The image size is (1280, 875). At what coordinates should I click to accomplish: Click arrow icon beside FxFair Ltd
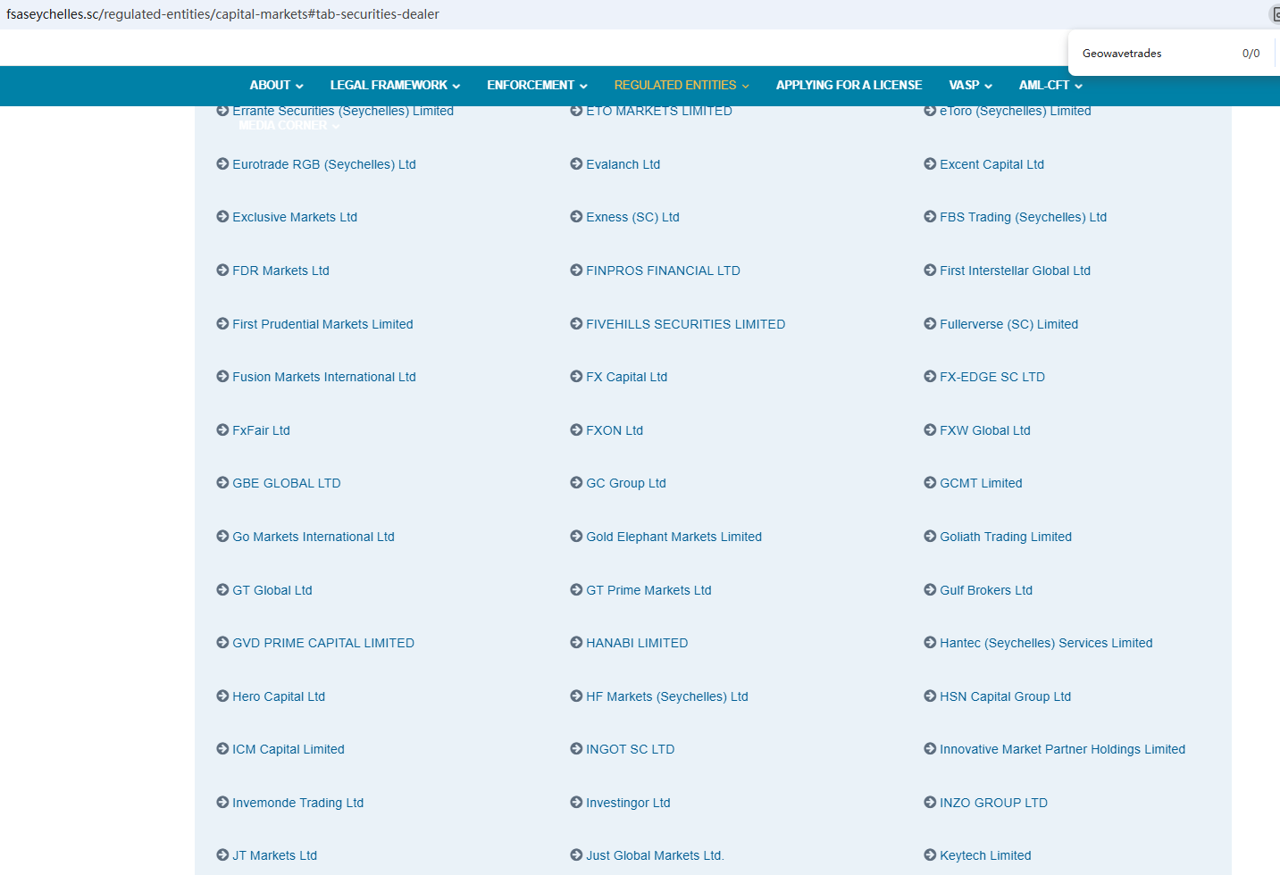(222, 430)
